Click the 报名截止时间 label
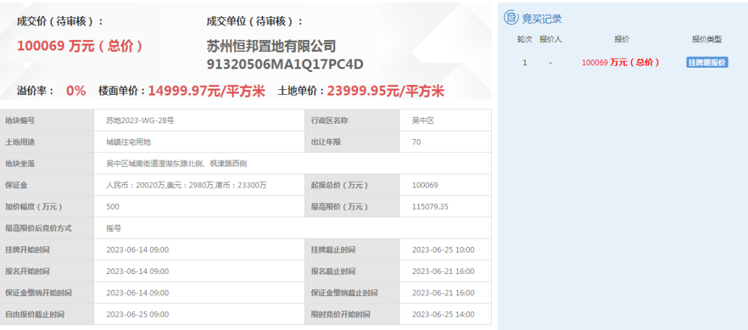Image resolution: width=748 pixels, height=330 pixels. 333,271
